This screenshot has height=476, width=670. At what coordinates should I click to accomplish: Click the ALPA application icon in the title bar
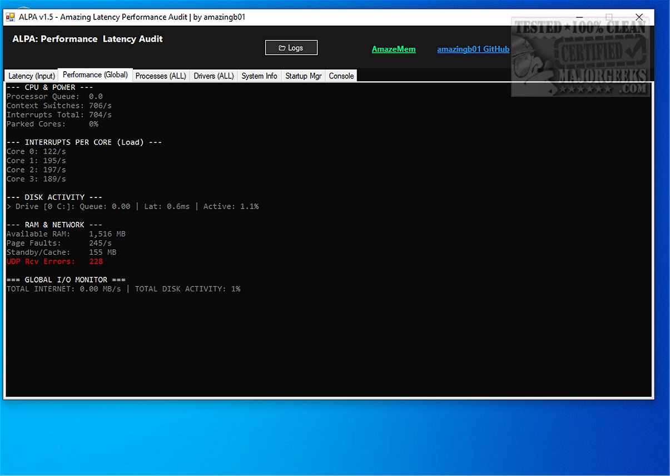pyautogui.click(x=10, y=17)
